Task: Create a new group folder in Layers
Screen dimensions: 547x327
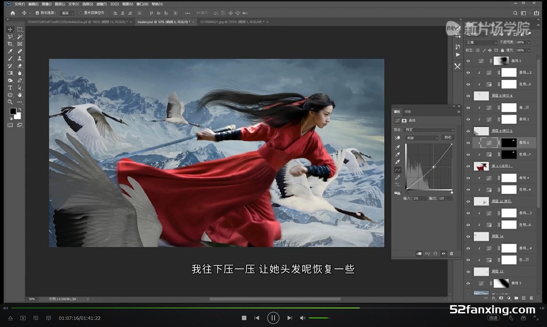Action: (516, 298)
